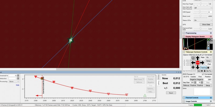The width and height of the screenshot is (215, 107).
Task: Switch to the History tab
Action: tap(159, 77)
